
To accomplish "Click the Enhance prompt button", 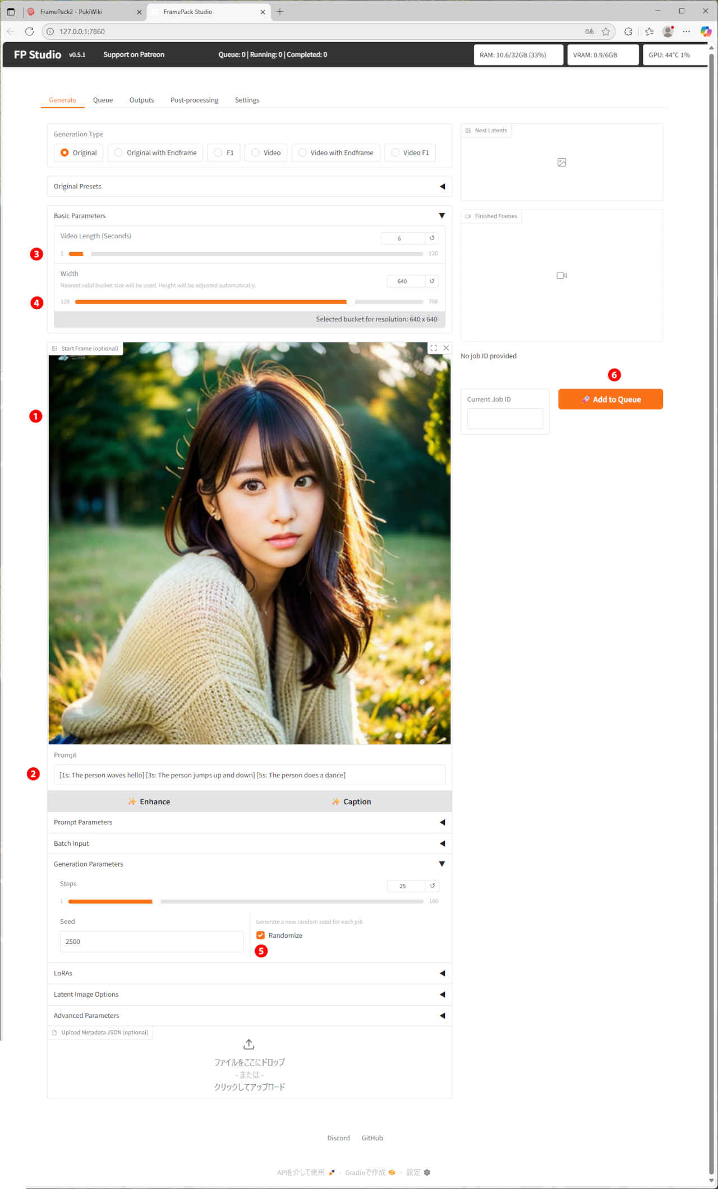I will pyautogui.click(x=149, y=801).
